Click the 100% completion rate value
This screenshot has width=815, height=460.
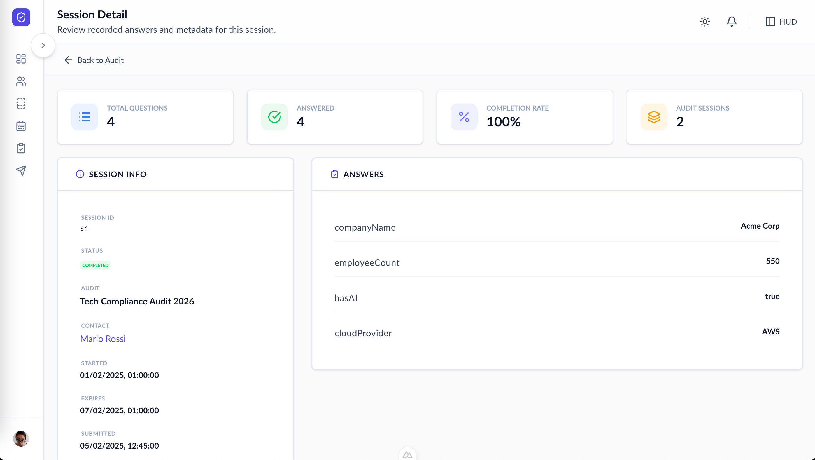click(503, 122)
